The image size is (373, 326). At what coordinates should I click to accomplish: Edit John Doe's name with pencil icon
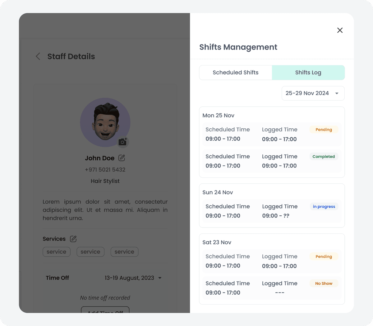[122, 158]
